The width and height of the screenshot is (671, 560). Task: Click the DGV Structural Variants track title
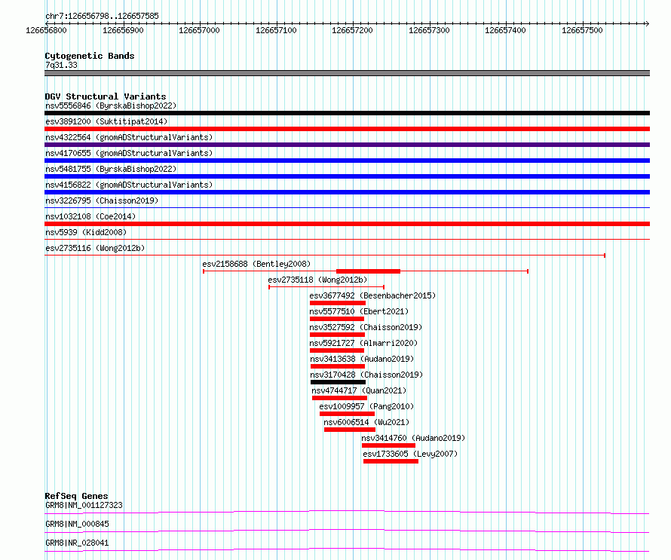106,96
